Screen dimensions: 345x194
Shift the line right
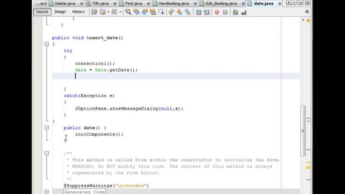(206, 12)
